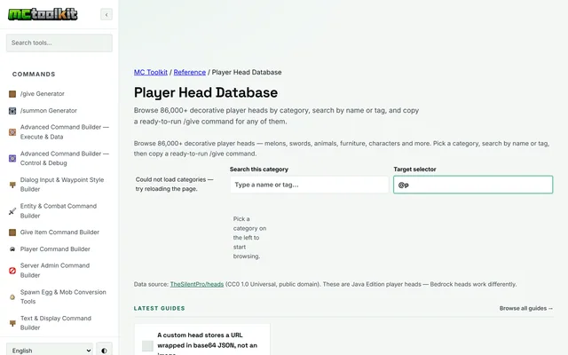Open Advanced Command Builder — Control & Debug
Viewport: 568px width, 355px height.
65,158
